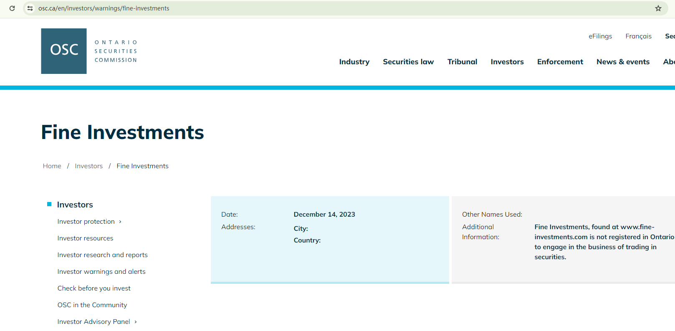
Task: Bookmark this page with the star icon
Action: pyautogui.click(x=658, y=8)
